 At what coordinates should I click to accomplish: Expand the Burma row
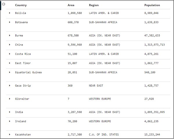pos(10,36)
